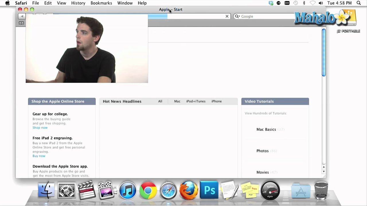
Task: Open the Wi-Fi status menu
Action: [313, 3]
